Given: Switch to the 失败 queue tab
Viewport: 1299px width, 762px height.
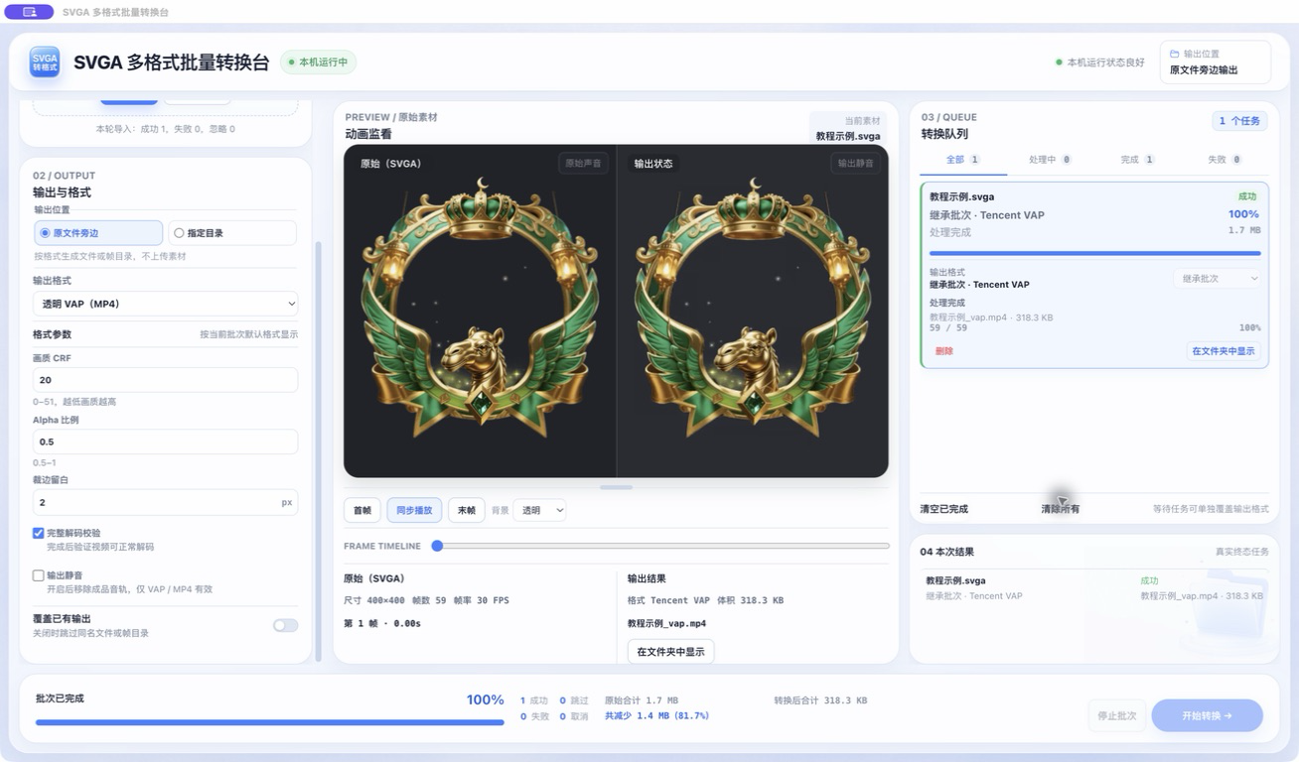Looking at the screenshot, I should (x=1224, y=160).
